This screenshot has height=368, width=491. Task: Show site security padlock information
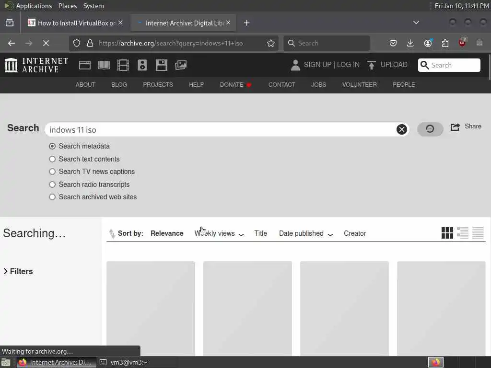[x=90, y=43]
